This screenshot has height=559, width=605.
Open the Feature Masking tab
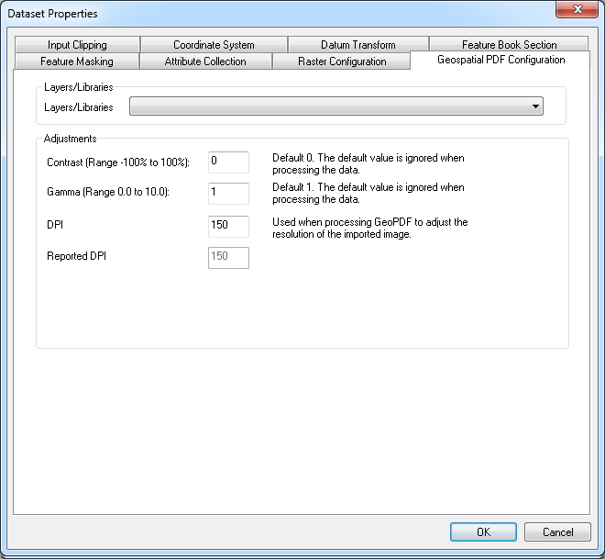coord(77,61)
